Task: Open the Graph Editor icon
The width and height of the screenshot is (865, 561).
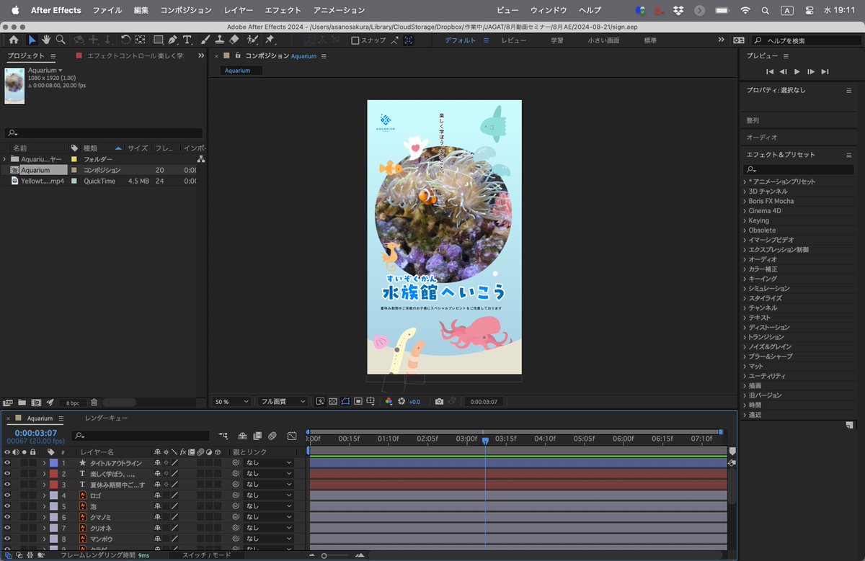Action: pos(292,436)
